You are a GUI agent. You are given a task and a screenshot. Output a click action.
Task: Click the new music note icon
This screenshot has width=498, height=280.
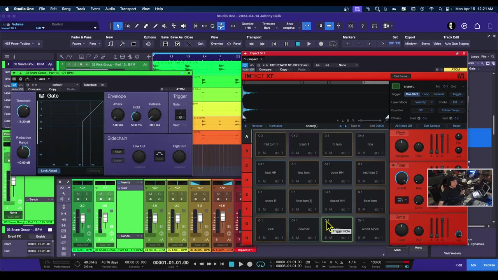(x=110, y=44)
